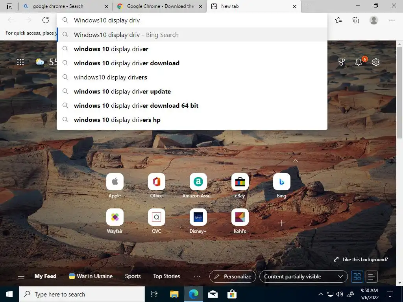Click the weather cloud icon

tap(40, 62)
